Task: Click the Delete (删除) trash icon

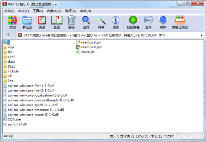Action: coord(71,20)
